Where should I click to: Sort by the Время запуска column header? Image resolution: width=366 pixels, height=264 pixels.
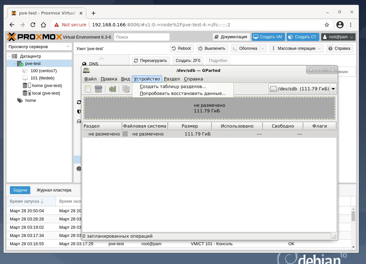(x=31, y=201)
